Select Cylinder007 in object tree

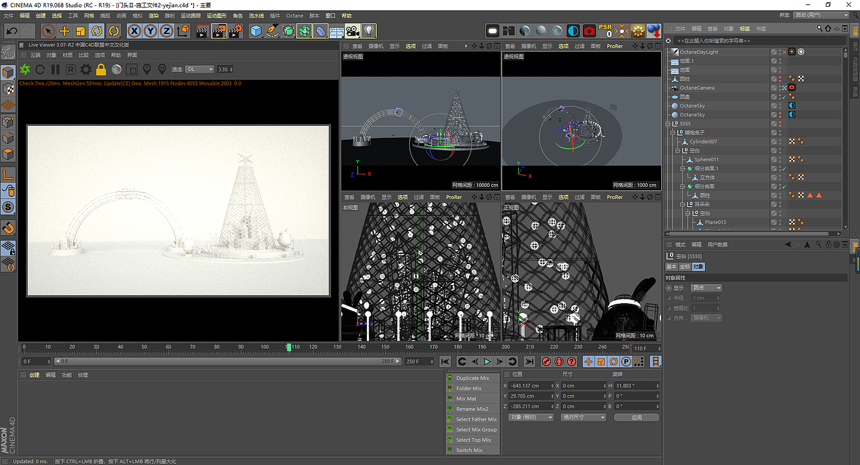(x=703, y=141)
